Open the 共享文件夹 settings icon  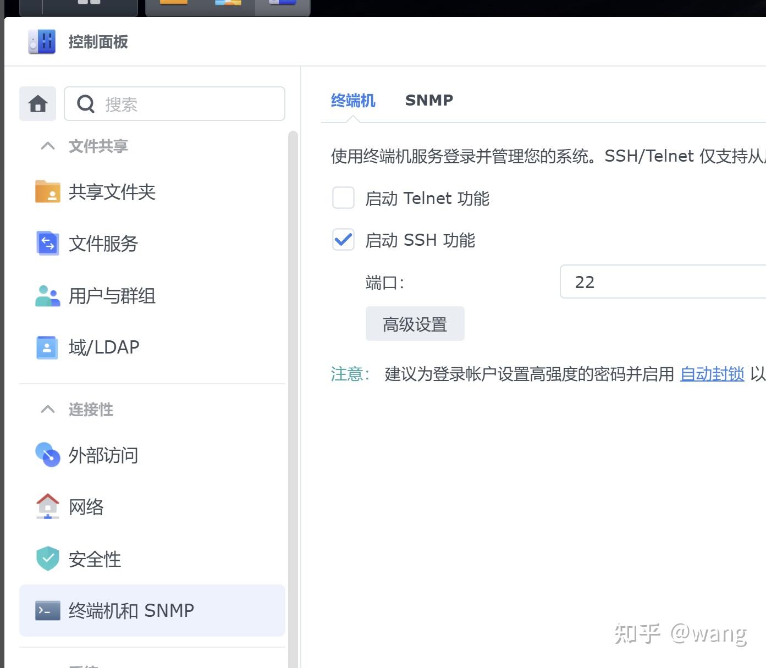pos(47,192)
